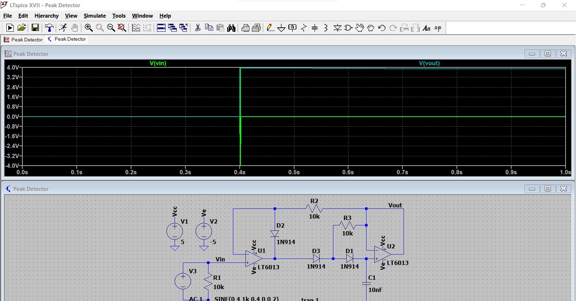Select the Drag tool closed-hand icon
576x301 pixels.
[370, 28]
